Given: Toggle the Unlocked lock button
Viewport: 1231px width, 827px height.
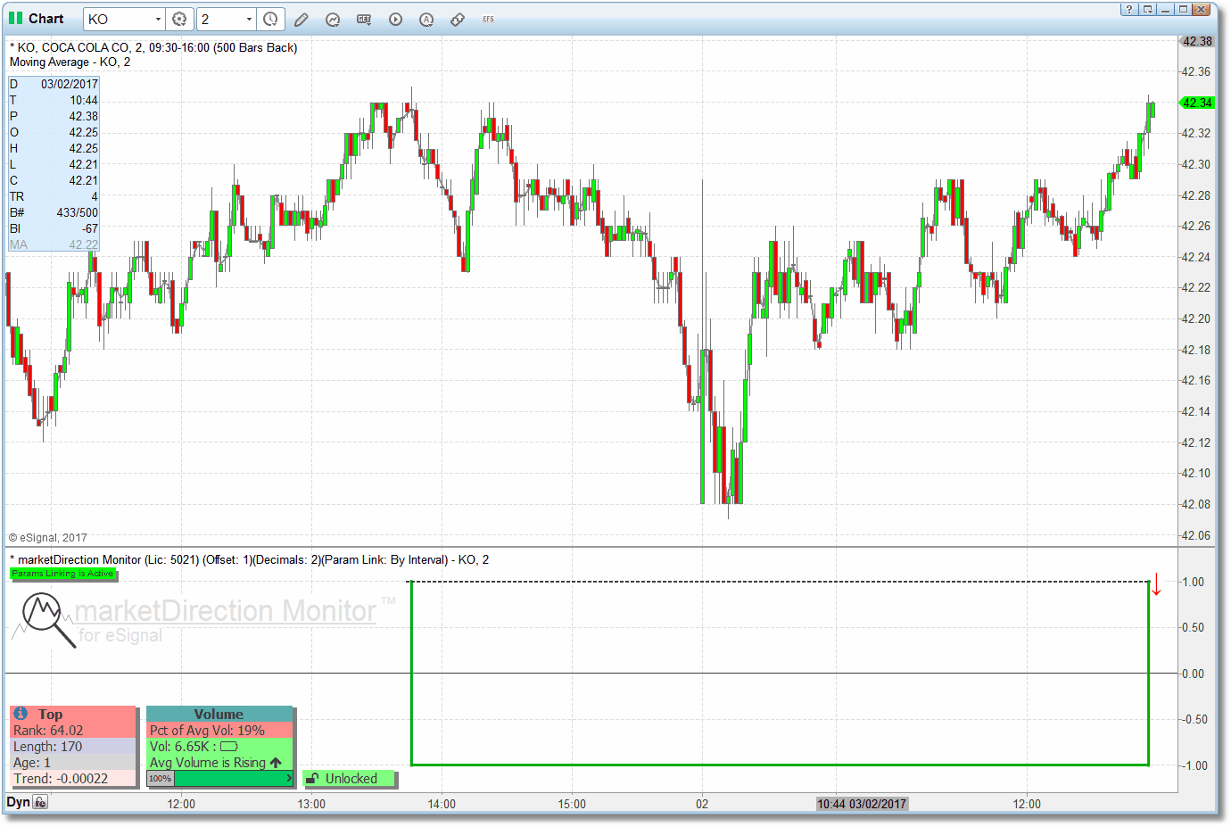Looking at the screenshot, I should 349,779.
